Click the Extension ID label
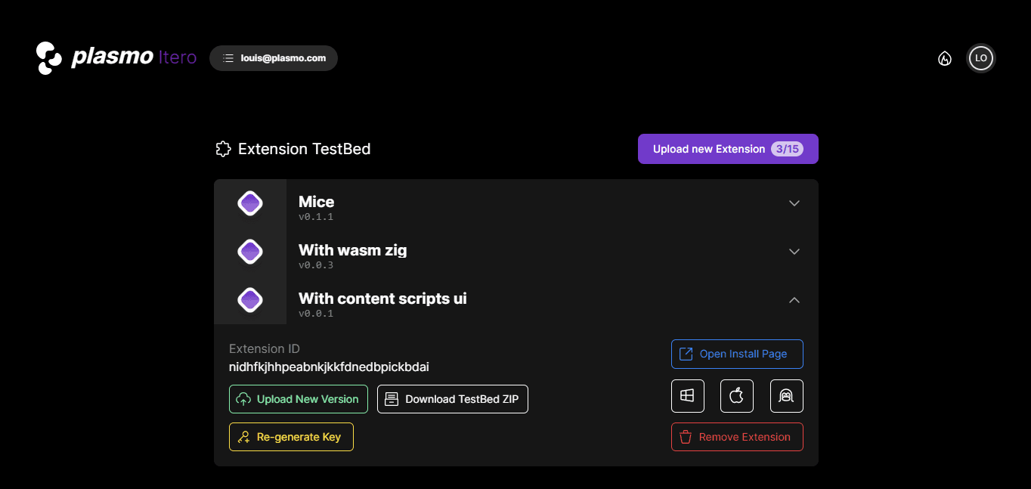This screenshot has width=1031, height=489. [x=265, y=349]
